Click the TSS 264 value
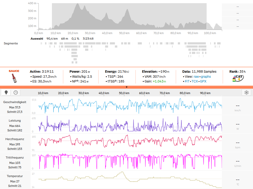Viewport: 253px width, 189px height. pos(120,77)
